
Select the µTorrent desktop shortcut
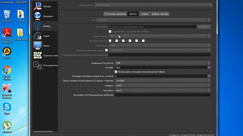7,127
